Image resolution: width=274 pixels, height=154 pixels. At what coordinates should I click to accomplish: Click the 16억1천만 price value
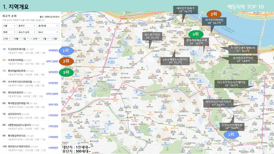point(53,104)
